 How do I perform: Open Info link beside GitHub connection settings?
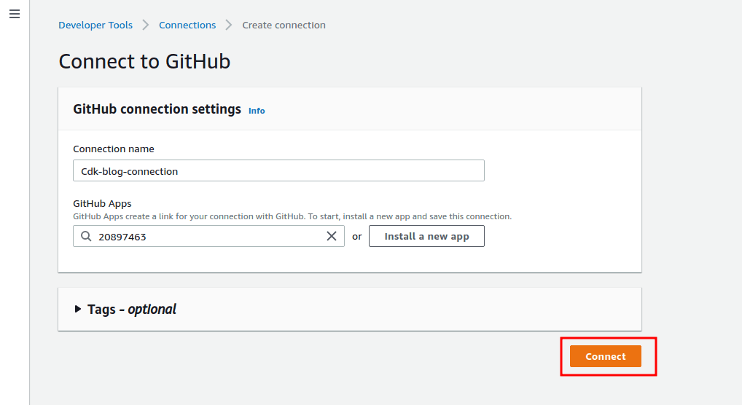(x=257, y=111)
